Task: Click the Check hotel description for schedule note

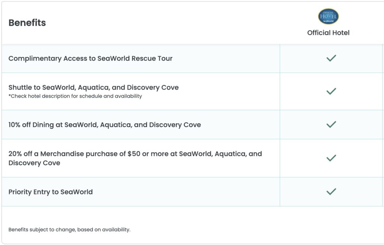Action: 75,96
